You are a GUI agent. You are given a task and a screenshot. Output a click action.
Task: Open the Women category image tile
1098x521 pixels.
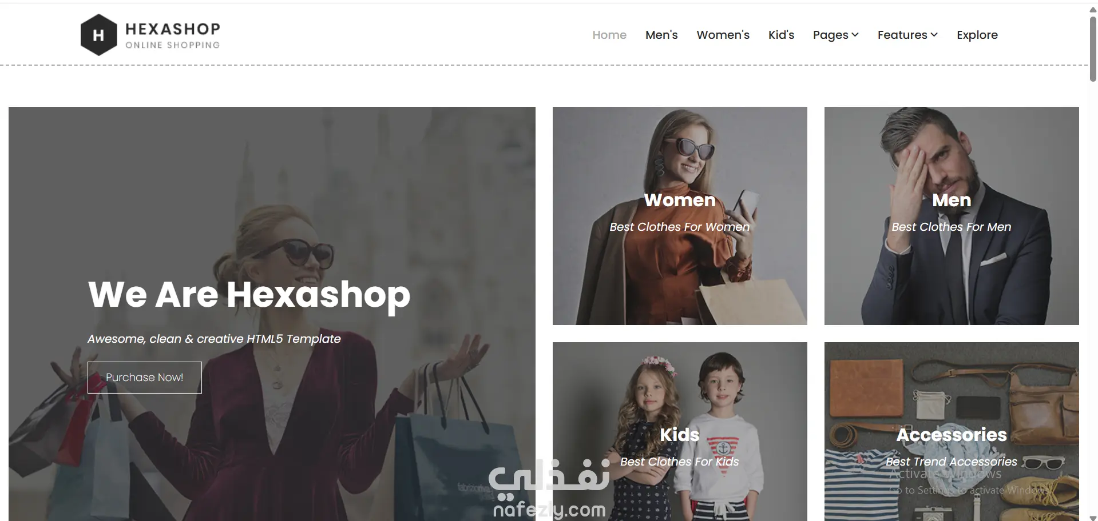coord(680,216)
